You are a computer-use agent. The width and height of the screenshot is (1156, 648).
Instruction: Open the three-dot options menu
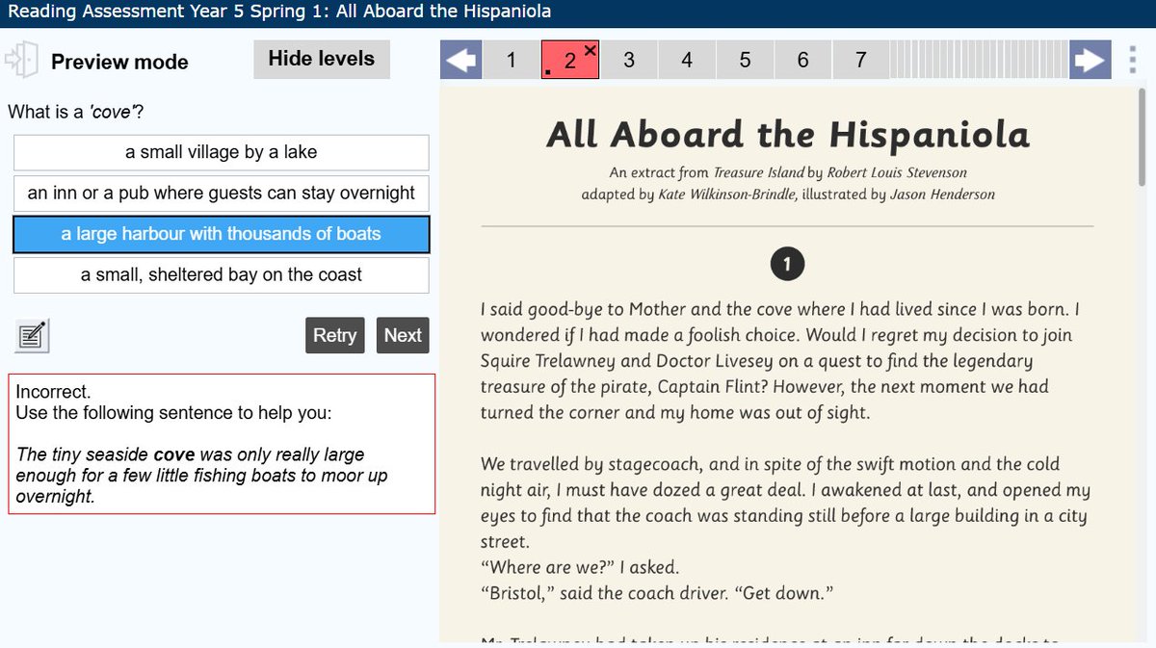point(1132,61)
